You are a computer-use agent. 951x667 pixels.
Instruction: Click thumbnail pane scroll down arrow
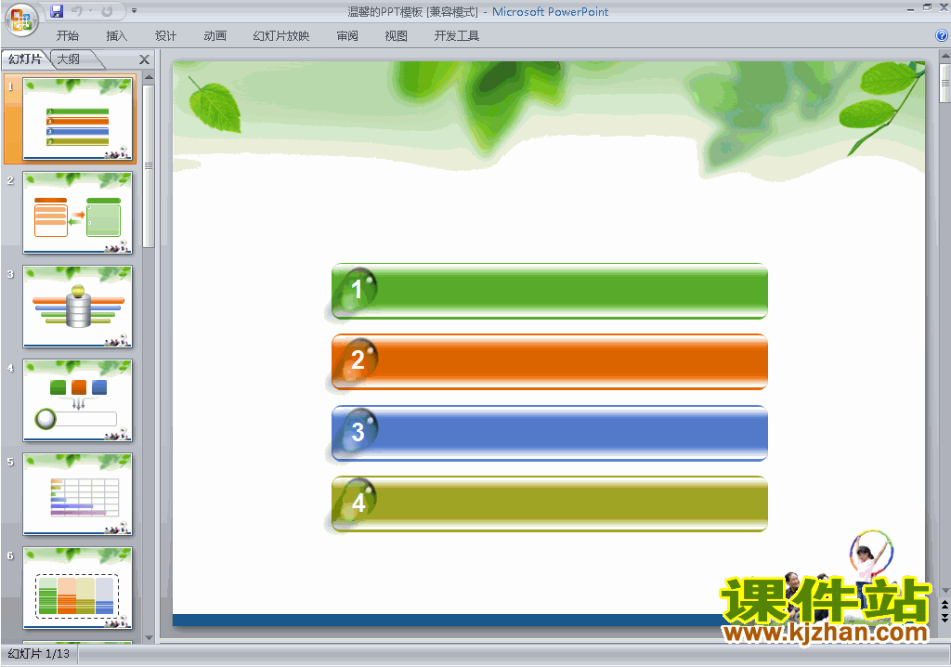pyautogui.click(x=149, y=638)
